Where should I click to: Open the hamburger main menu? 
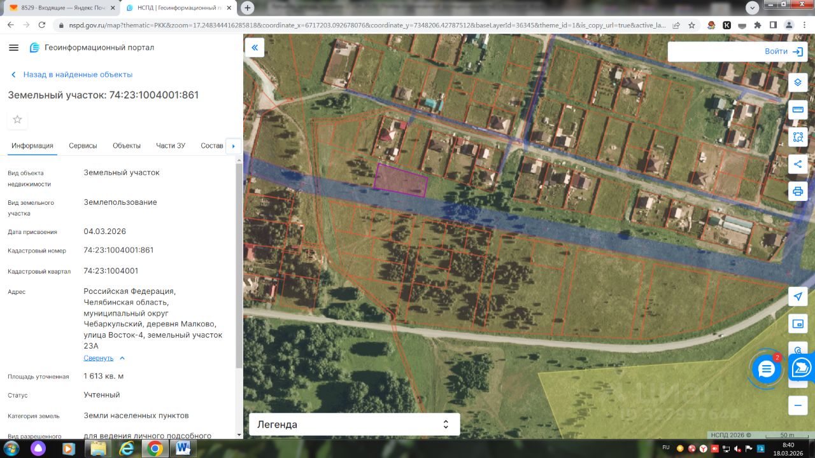point(14,48)
